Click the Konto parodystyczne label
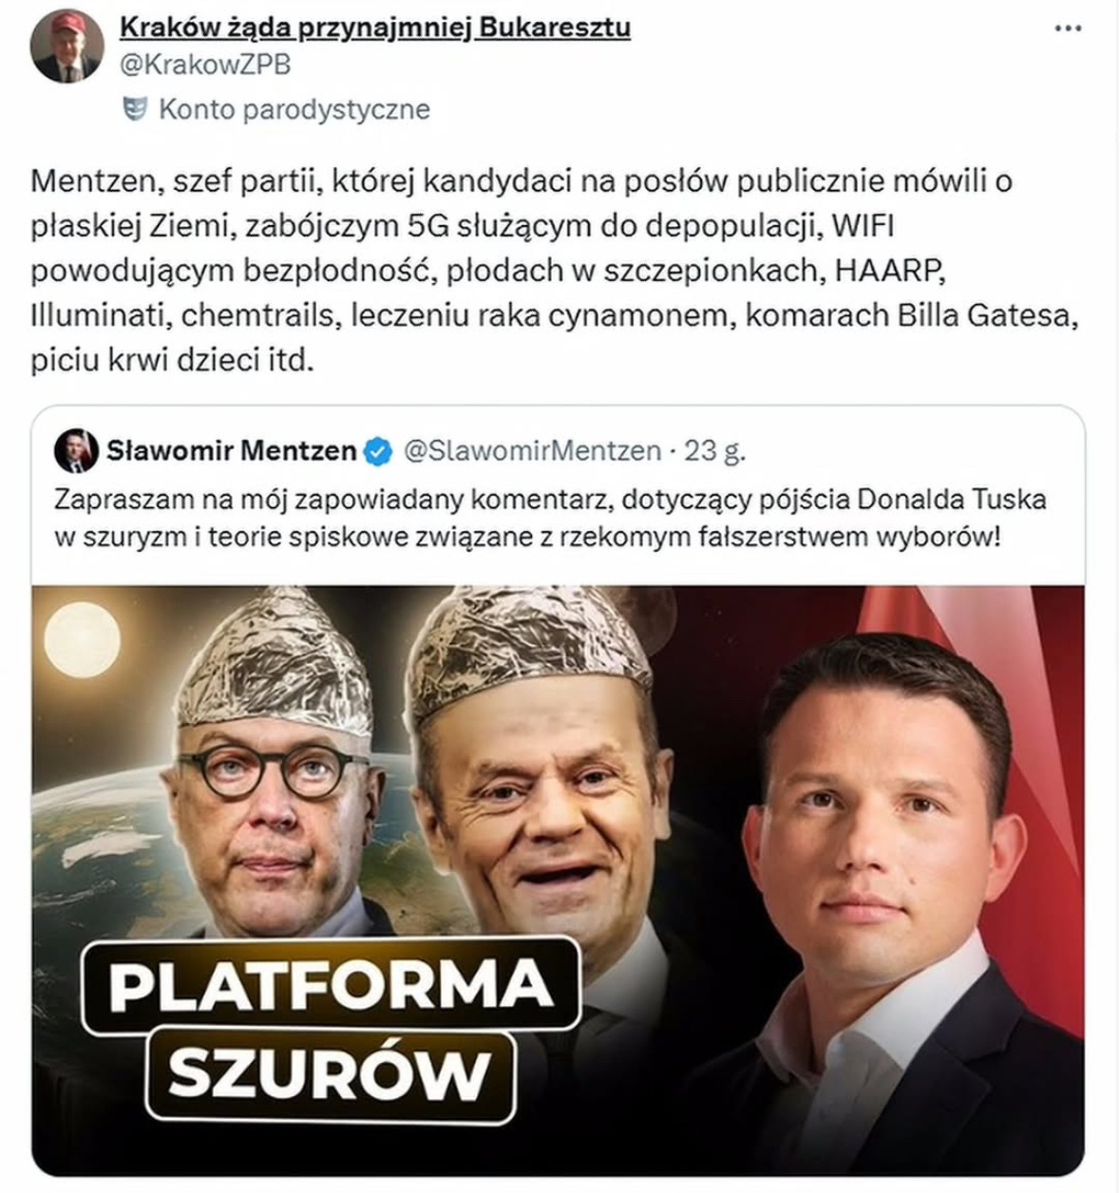 294,109
